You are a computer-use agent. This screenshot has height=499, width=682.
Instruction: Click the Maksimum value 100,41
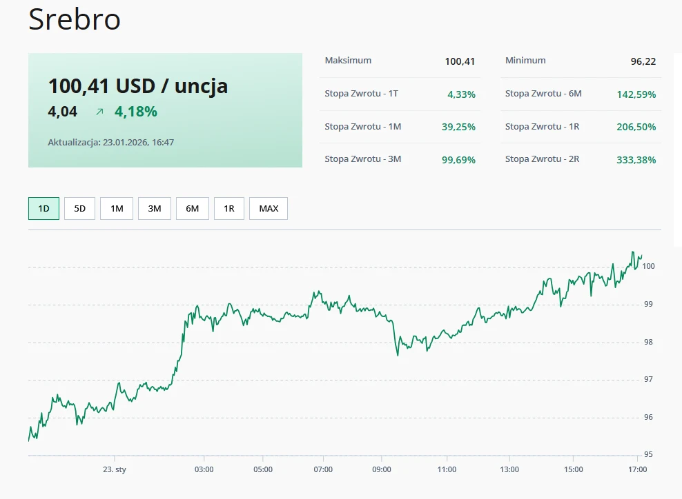pyautogui.click(x=460, y=61)
